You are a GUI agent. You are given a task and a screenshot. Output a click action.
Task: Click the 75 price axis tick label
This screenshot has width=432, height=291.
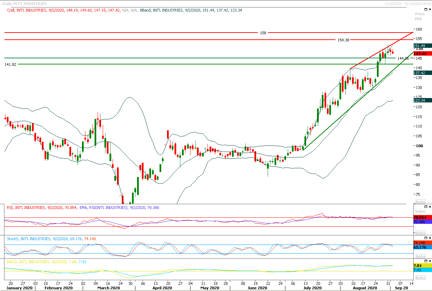418,194
